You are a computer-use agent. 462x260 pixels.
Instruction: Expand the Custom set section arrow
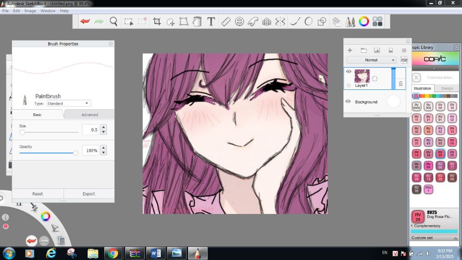click(x=455, y=238)
